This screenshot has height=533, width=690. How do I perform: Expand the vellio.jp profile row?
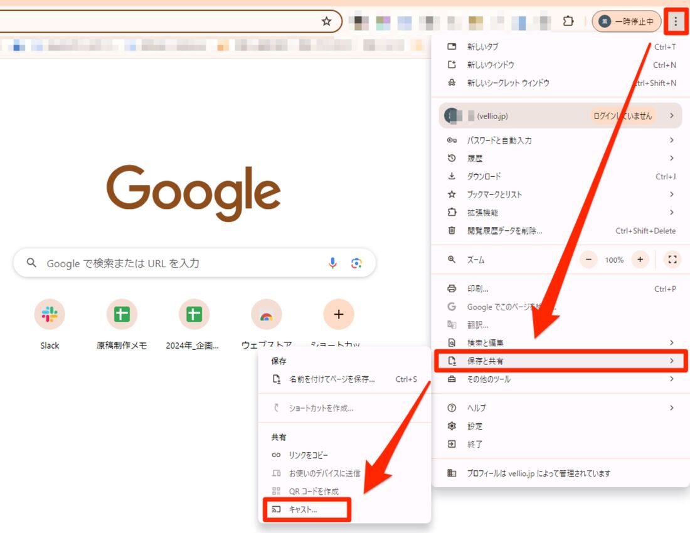560,115
